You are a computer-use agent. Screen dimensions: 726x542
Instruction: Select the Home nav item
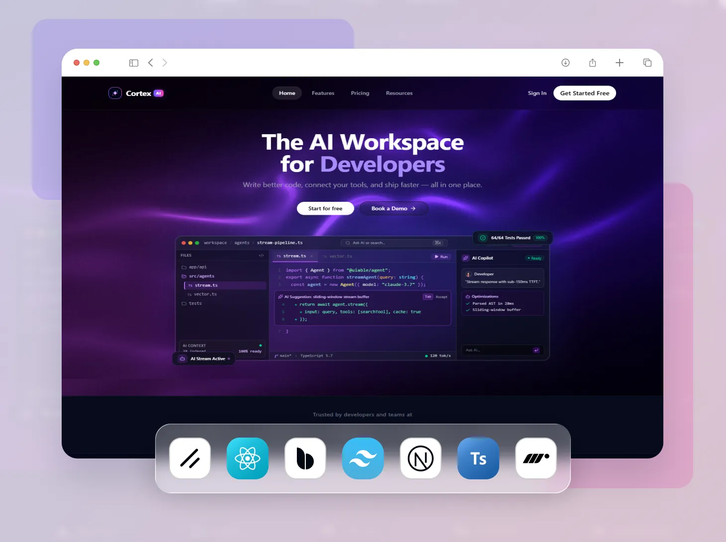[x=287, y=93]
